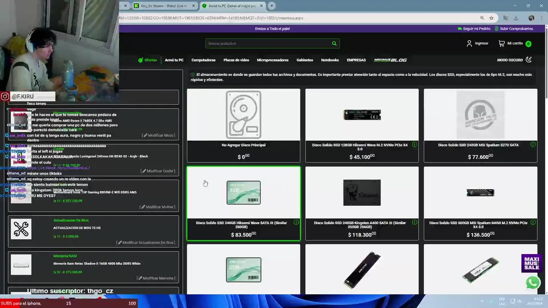Image resolution: width=548 pixels, height=308 pixels.
Task: Click Modificar Actualizacion De Bios button
Action: (x=146, y=243)
